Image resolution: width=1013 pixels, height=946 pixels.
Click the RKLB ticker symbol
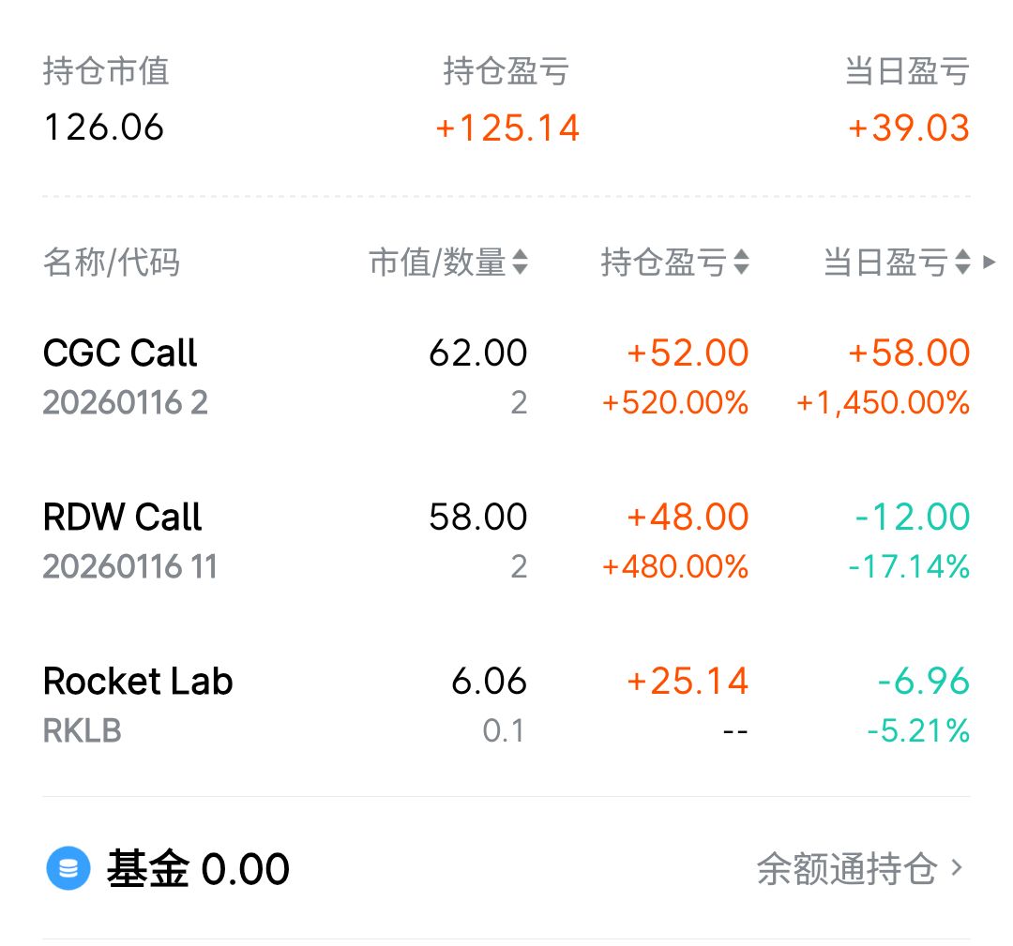point(83,731)
